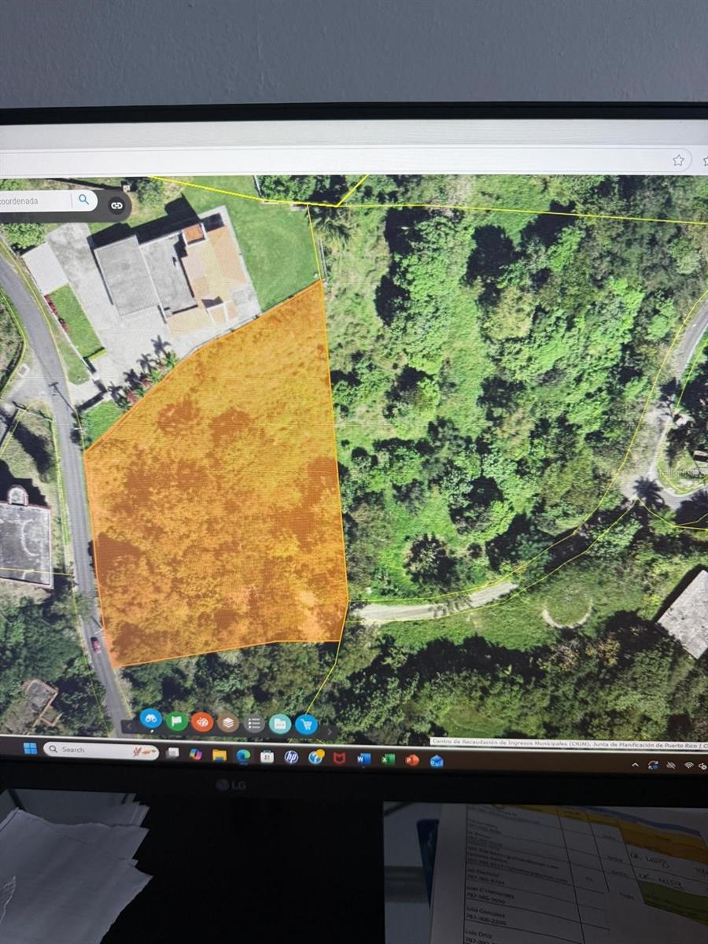Click the browser address bar
This screenshot has width=708, height=944.
(330, 160)
